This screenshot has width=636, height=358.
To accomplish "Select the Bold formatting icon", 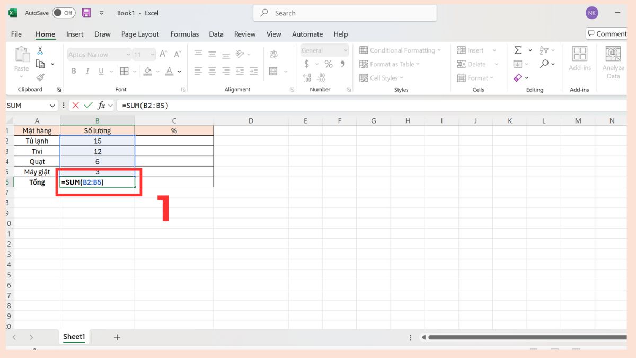I will point(74,71).
